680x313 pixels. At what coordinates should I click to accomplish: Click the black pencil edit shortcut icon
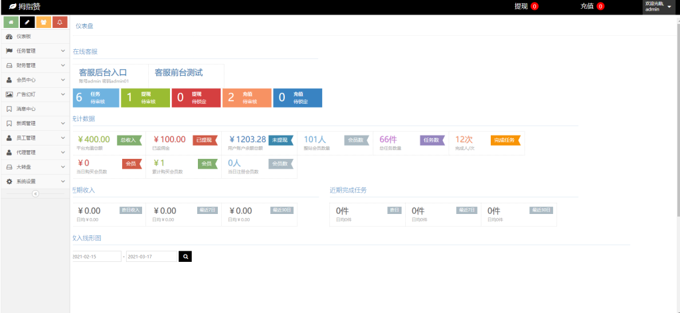tap(27, 22)
